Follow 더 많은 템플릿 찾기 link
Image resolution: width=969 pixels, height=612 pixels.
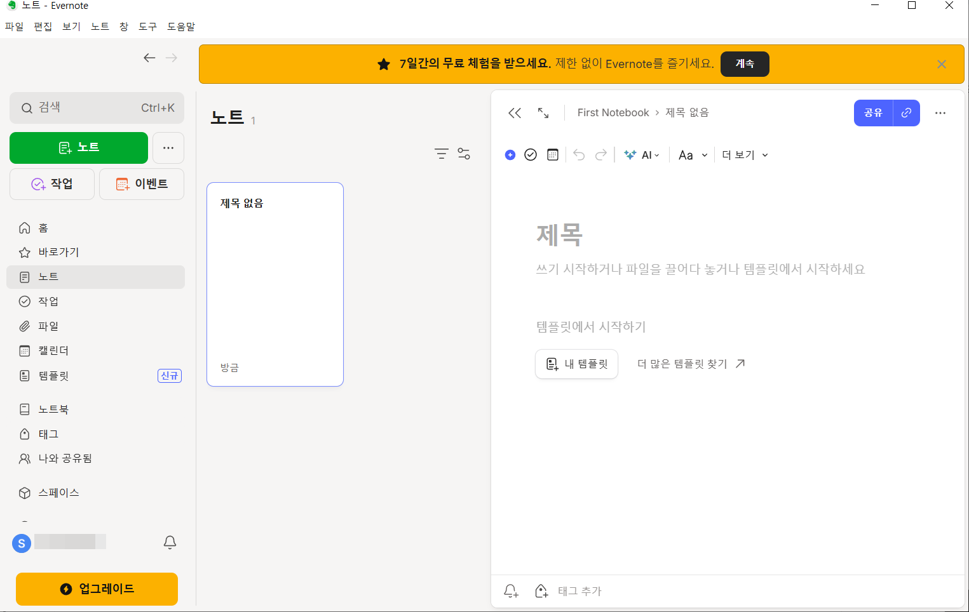coord(691,364)
